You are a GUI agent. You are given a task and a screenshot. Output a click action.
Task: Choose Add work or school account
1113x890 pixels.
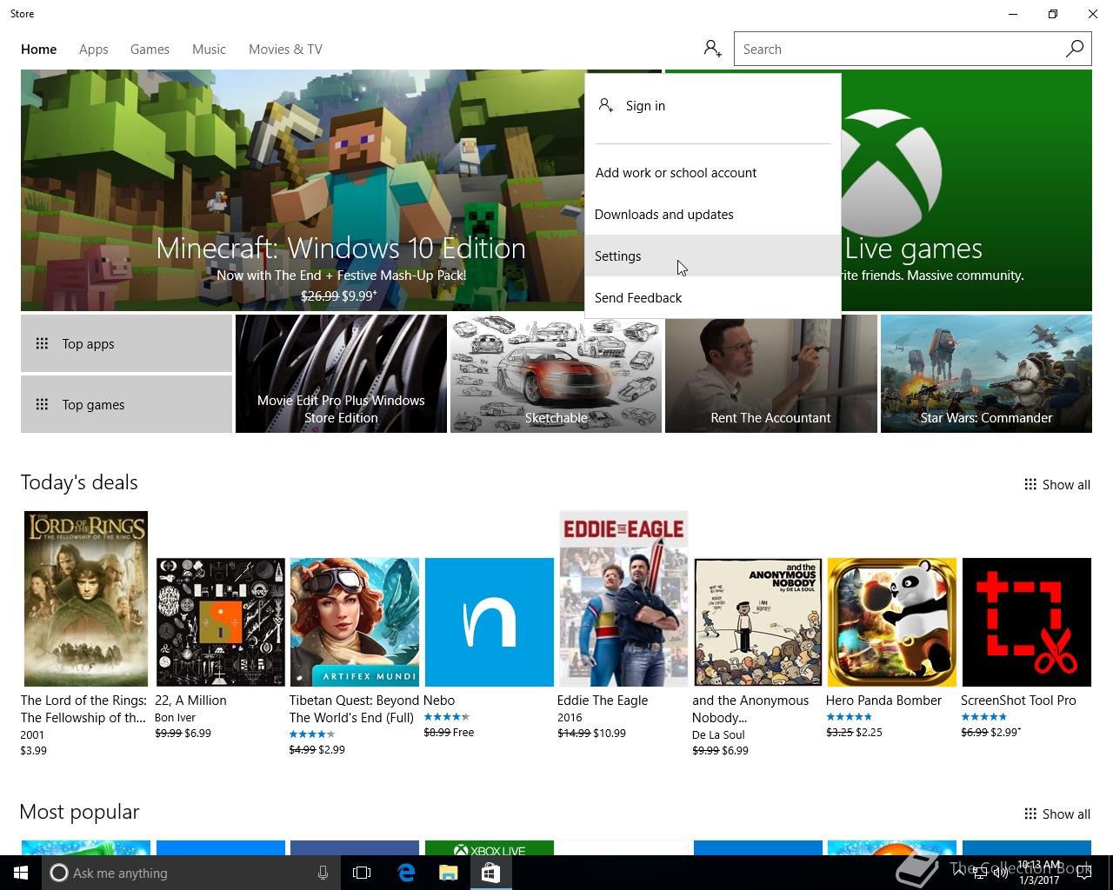[x=713, y=172]
